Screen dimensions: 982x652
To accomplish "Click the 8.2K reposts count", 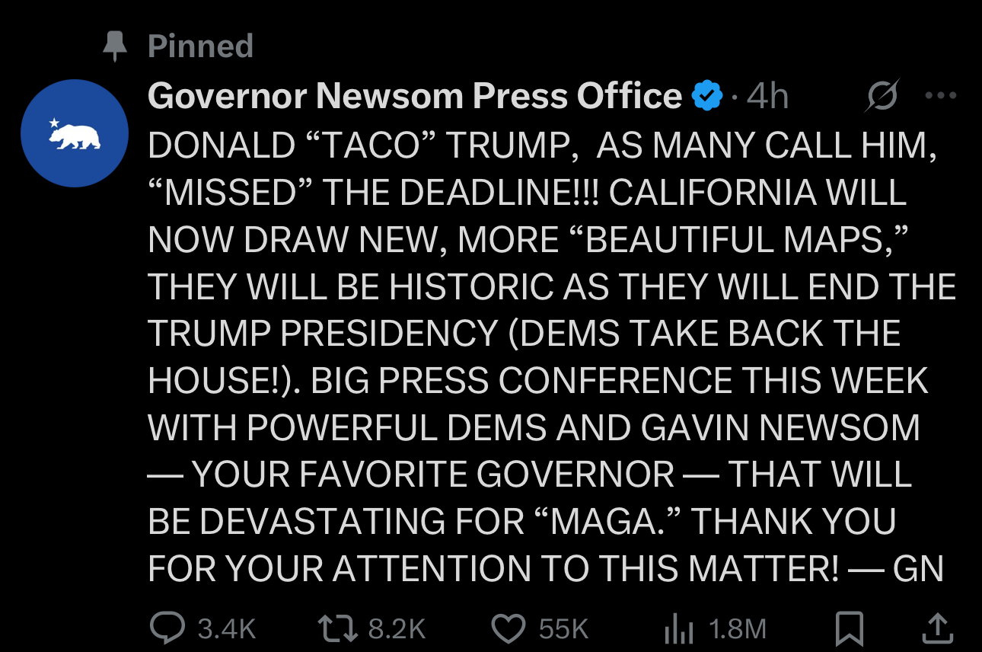I will point(397,628).
